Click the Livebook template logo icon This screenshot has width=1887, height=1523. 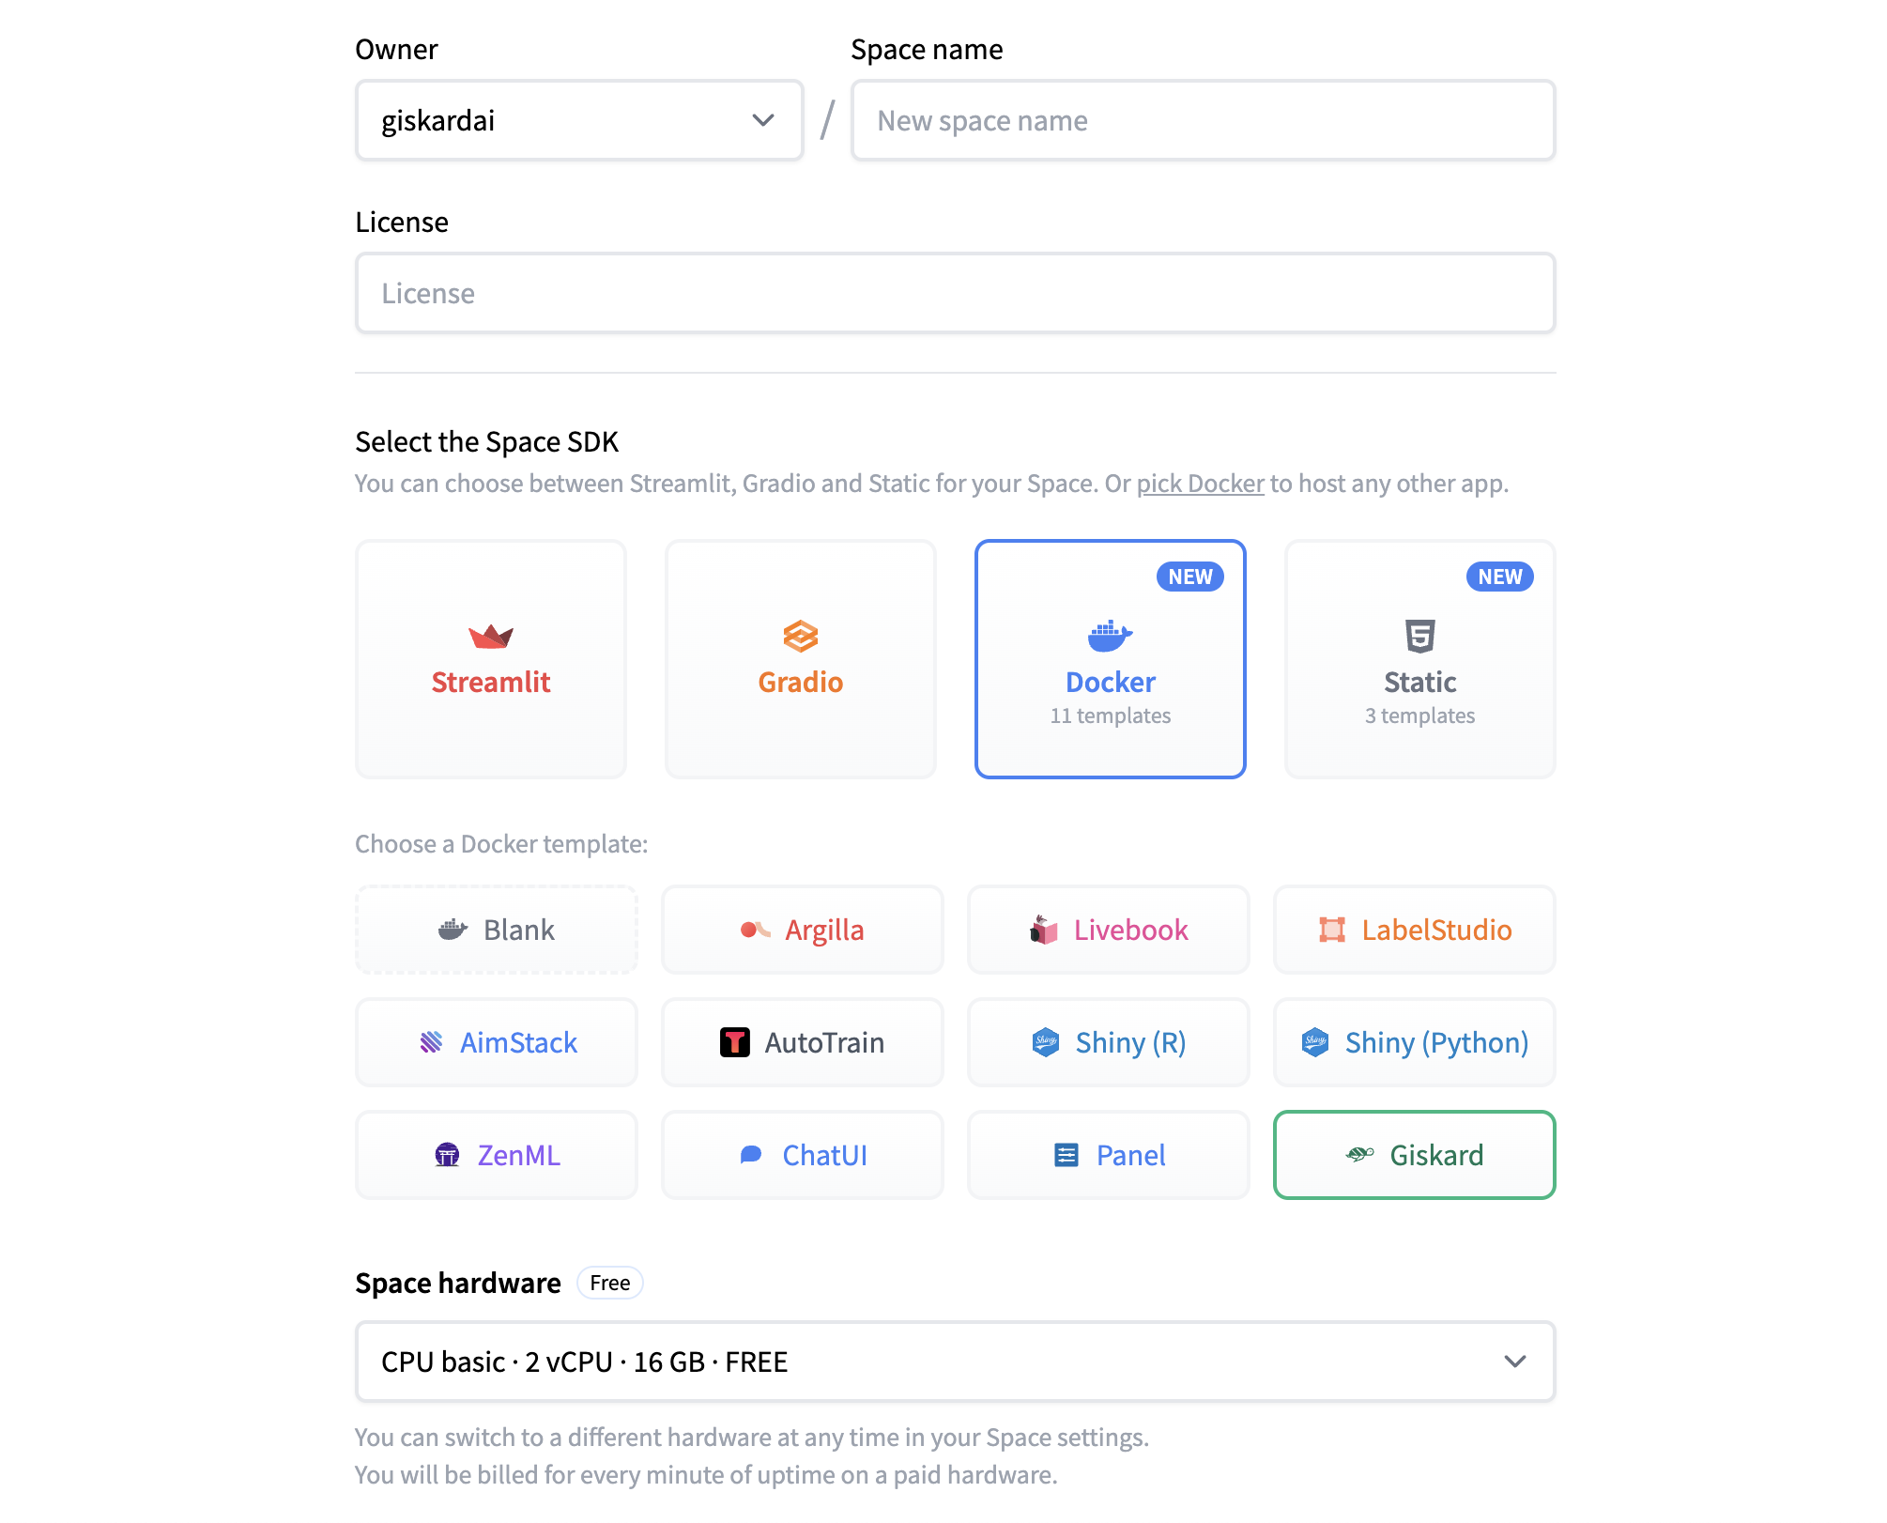[1044, 930]
